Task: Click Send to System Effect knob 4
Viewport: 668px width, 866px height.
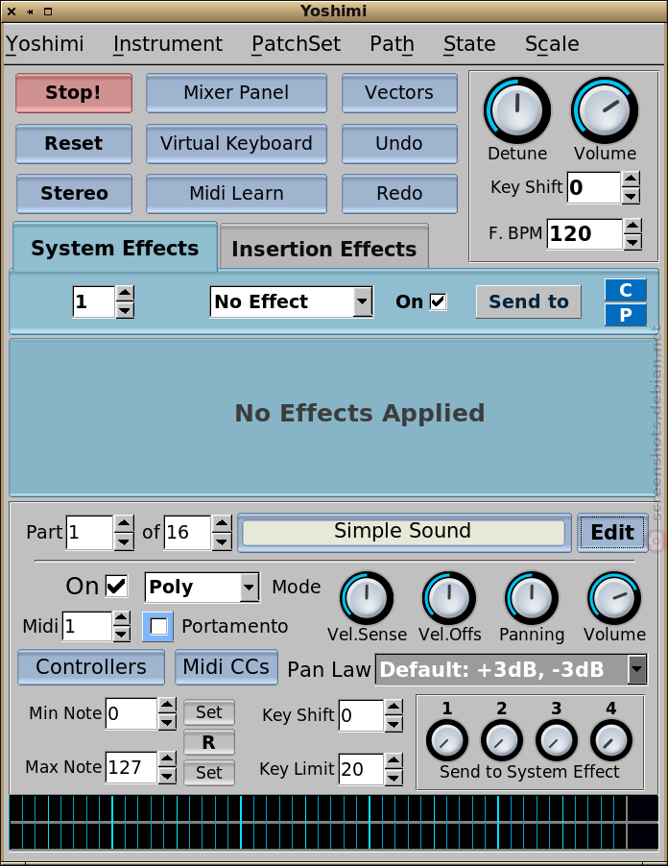Action: [x=610, y=740]
